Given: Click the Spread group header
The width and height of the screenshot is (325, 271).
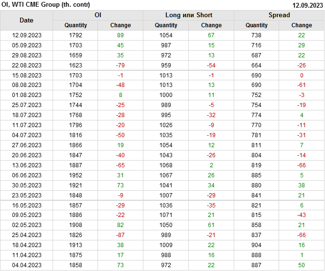Looking at the screenshot, I should [279, 15].
